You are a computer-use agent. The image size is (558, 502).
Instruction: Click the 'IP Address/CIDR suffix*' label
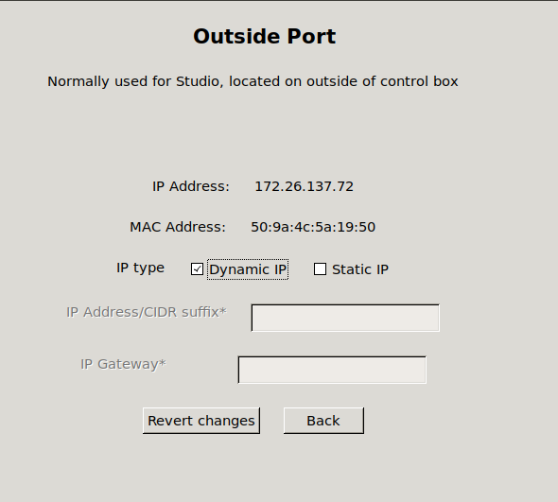(147, 312)
